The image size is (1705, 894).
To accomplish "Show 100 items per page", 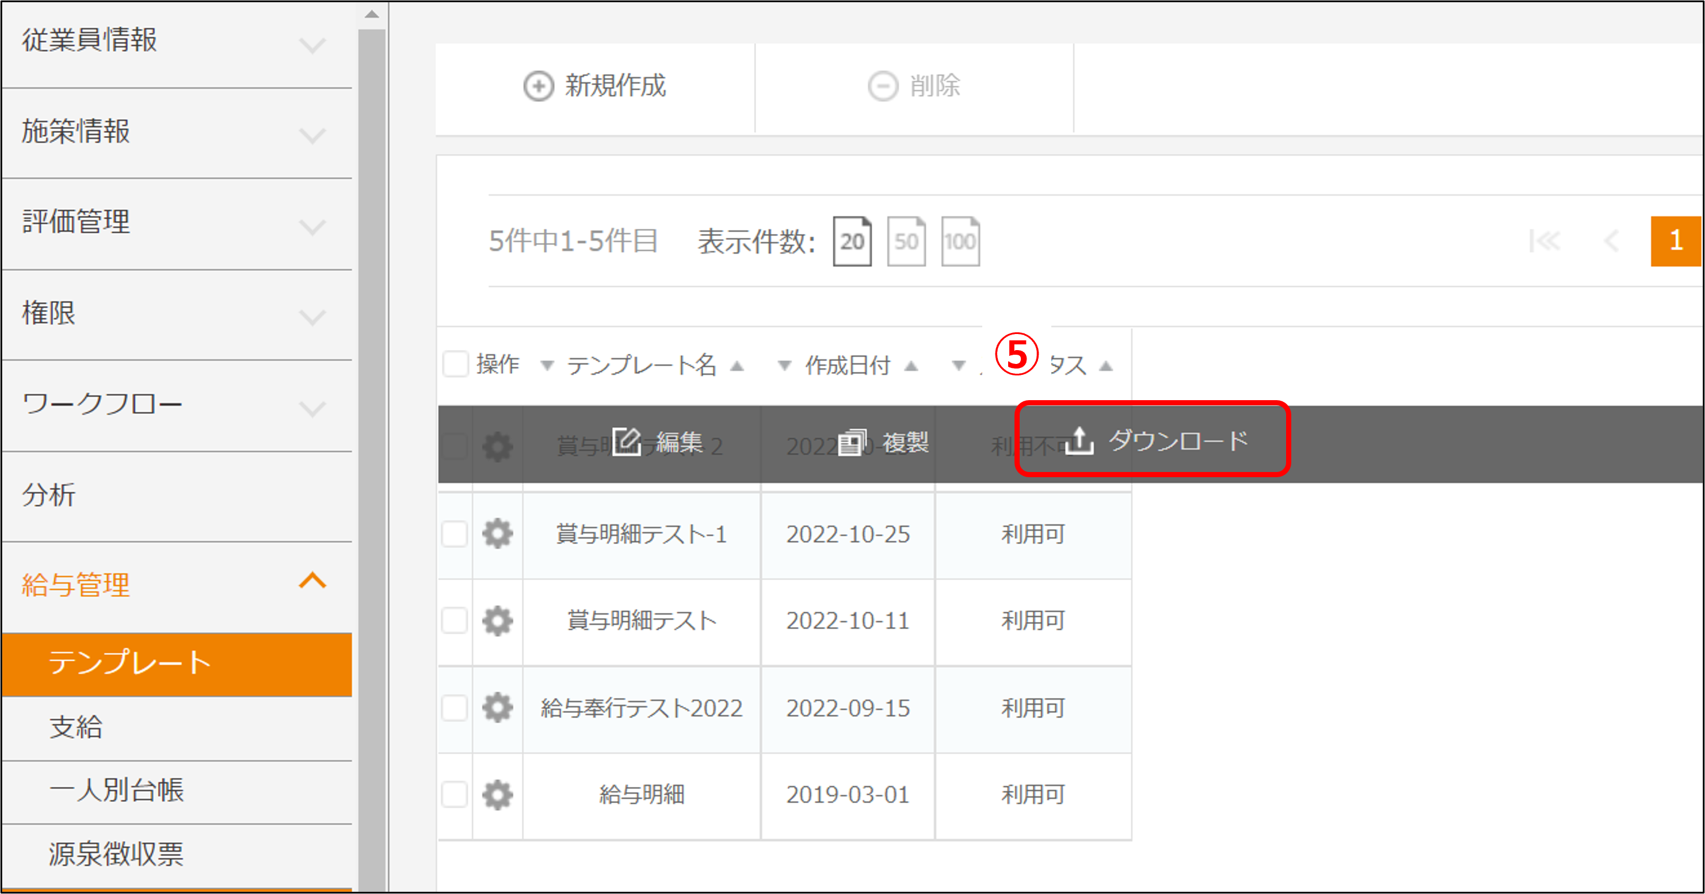I will pyautogui.click(x=960, y=241).
